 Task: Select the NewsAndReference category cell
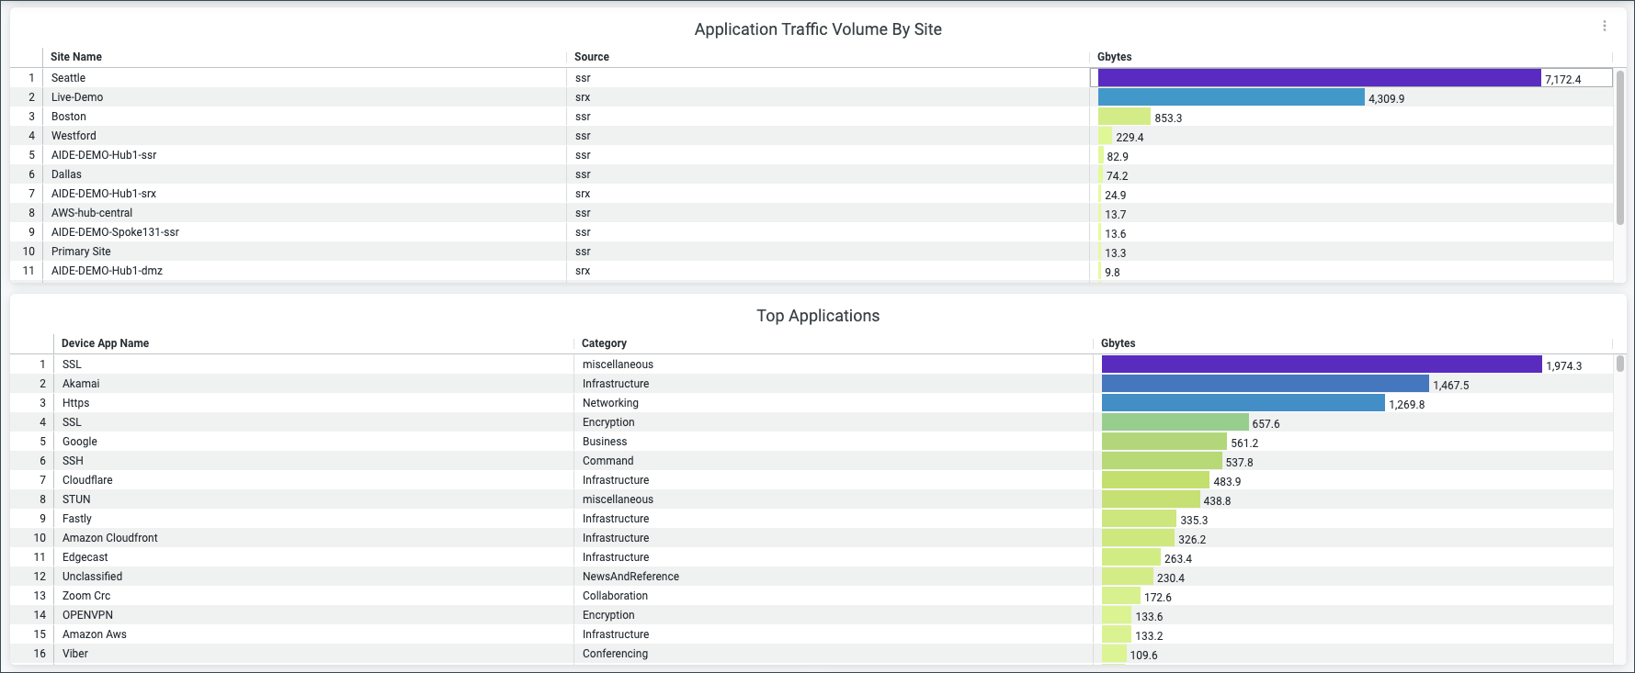point(630,577)
